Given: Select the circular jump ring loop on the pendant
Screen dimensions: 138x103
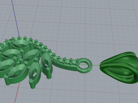Looking at the screenshot, I should click(85, 66).
